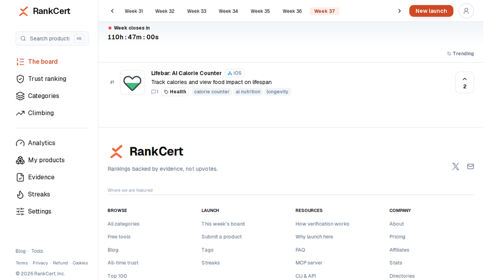
Task: Open the Stats footer link
Action: [x=396, y=263]
